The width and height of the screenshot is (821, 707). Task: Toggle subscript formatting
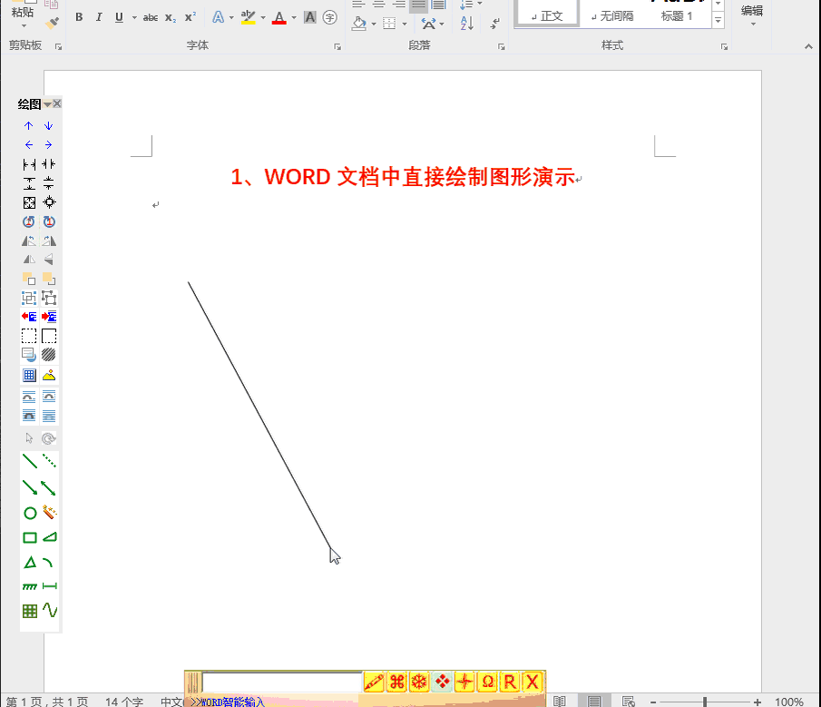(x=171, y=18)
